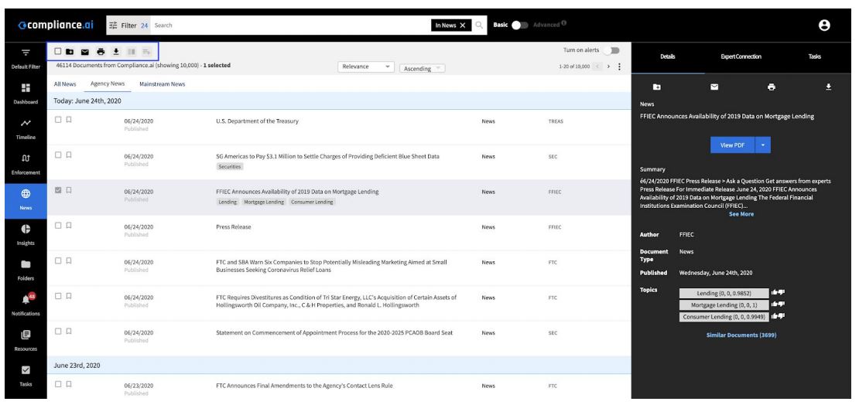The image size is (859, 405).
Task: Click the Lending (0, 0, 0.9852) topic chip
Action: tap(724, 294)
